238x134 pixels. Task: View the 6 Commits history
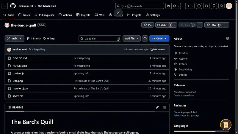158,50
